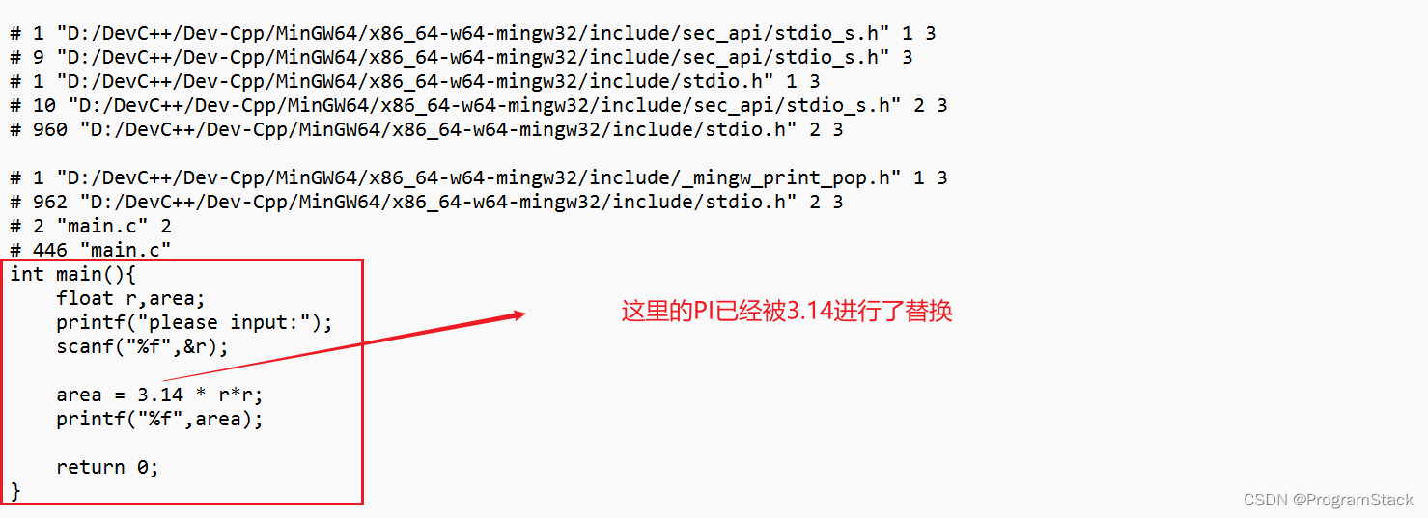Click the first '# 1' stdio_s.h line
Screen dimensions: 1428x518
coord(473,33)
